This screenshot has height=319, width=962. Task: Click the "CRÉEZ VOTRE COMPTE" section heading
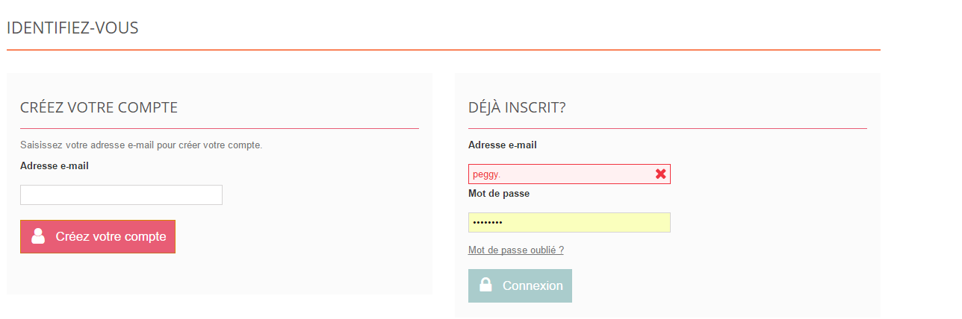[x=99, y=107]
